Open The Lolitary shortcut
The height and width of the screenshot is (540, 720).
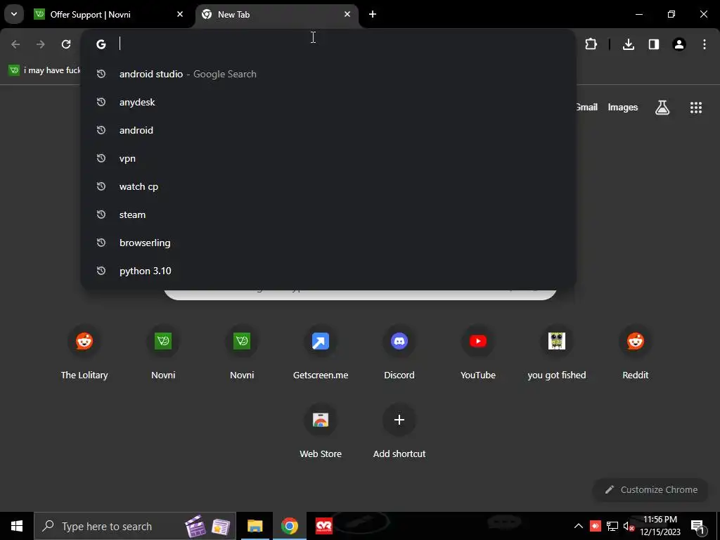point(84,354)
